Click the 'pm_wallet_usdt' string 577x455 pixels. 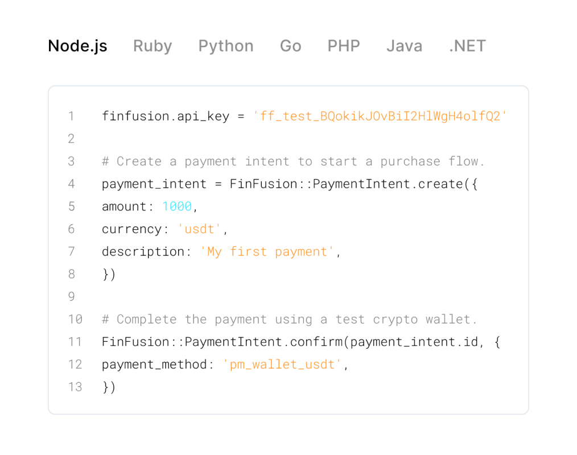tap(282, 365)
